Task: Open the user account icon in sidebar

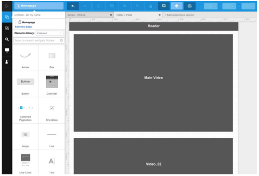Action: pyautogui.click(x=7, y=62)
